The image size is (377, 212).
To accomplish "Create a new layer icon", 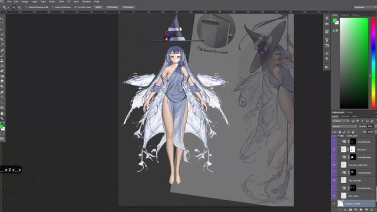I will (x=366, y=210).
